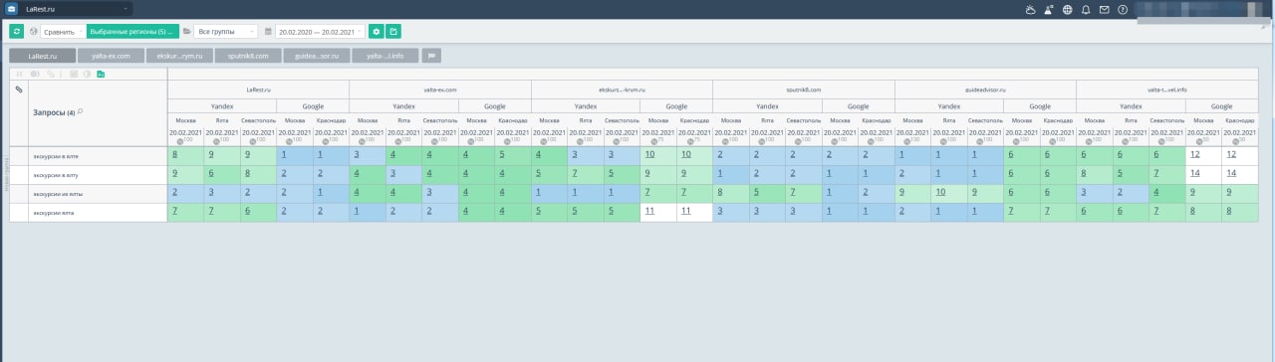Open the mail envelope icon
The height and width of the screenshot is (362, 1275).
[1104, 10]
